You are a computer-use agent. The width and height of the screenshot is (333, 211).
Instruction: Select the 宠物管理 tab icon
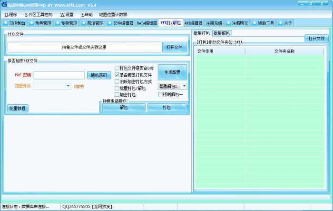coord(59,23)
